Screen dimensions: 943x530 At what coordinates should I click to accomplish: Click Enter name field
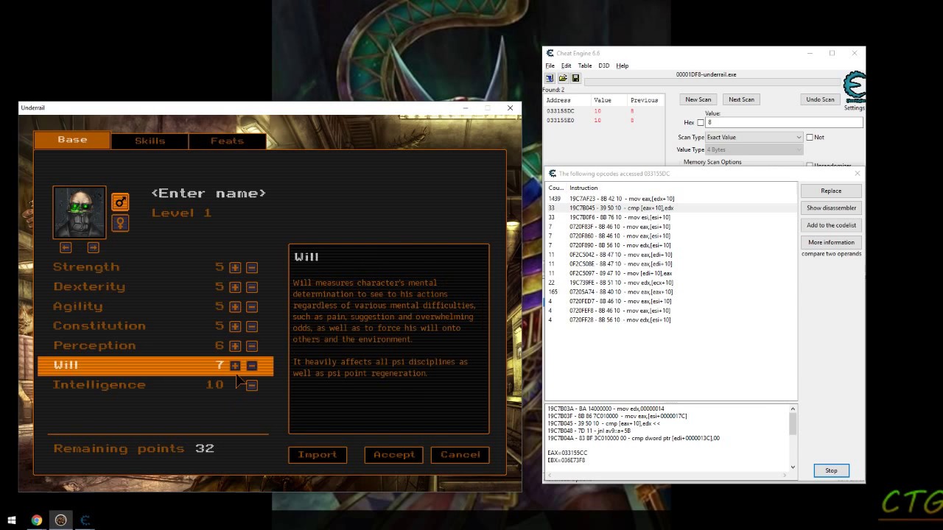[208, 194]
